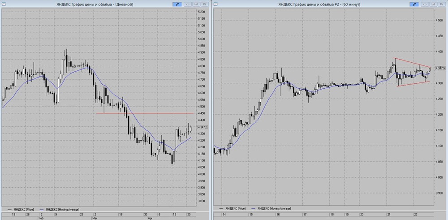Image resolution: width=448 pixels, height=220 pixels.
Task: Select the red horizontal level line on the daily chart
Action: point(145,113)
